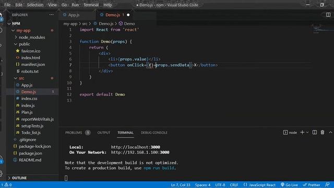Click the errors and warnings status indicator
This screenshot has width=334, height=188.
tap(6, 185)
